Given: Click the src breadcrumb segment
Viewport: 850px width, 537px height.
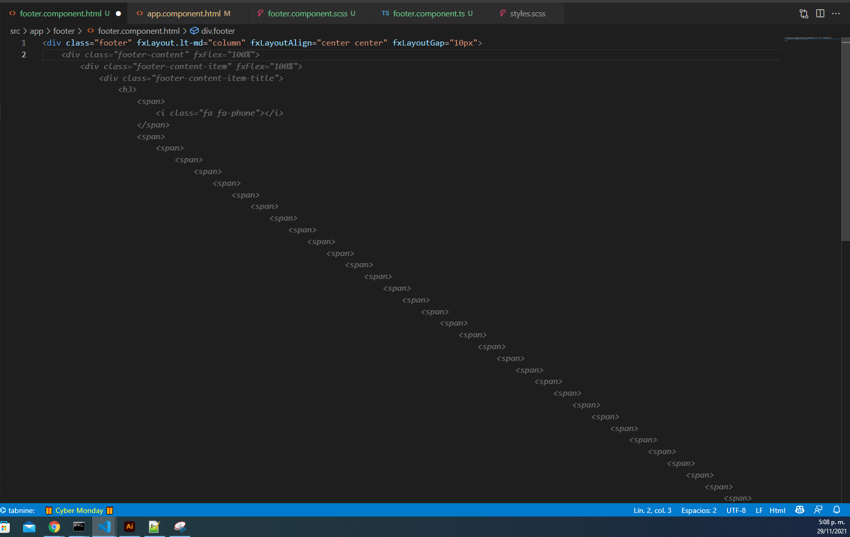Looking at the screenshot, I should click(15, 31).
